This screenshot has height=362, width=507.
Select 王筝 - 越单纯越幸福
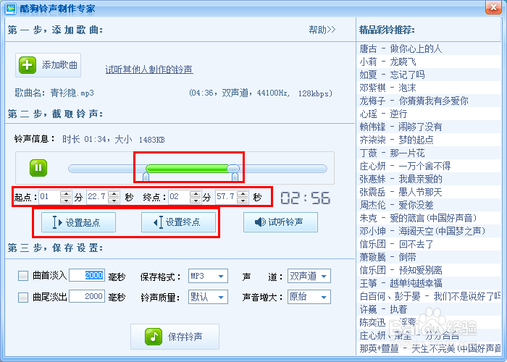click(x=429, y=283)
